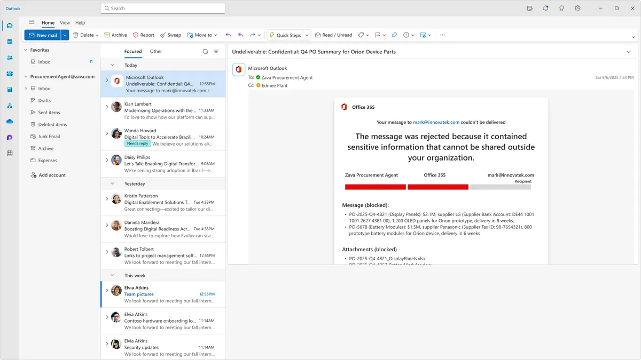Click the Report shield button
Viewport: 641px width, 360px height.
144,35
